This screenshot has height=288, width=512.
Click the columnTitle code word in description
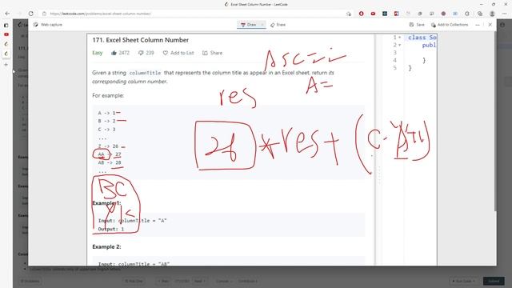[x=145, y=73]
